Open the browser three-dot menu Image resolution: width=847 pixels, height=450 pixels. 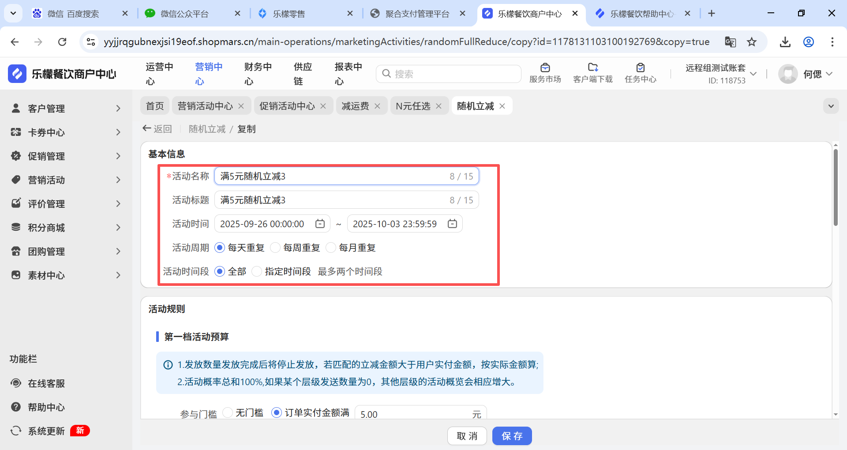[x=832, y=42]
